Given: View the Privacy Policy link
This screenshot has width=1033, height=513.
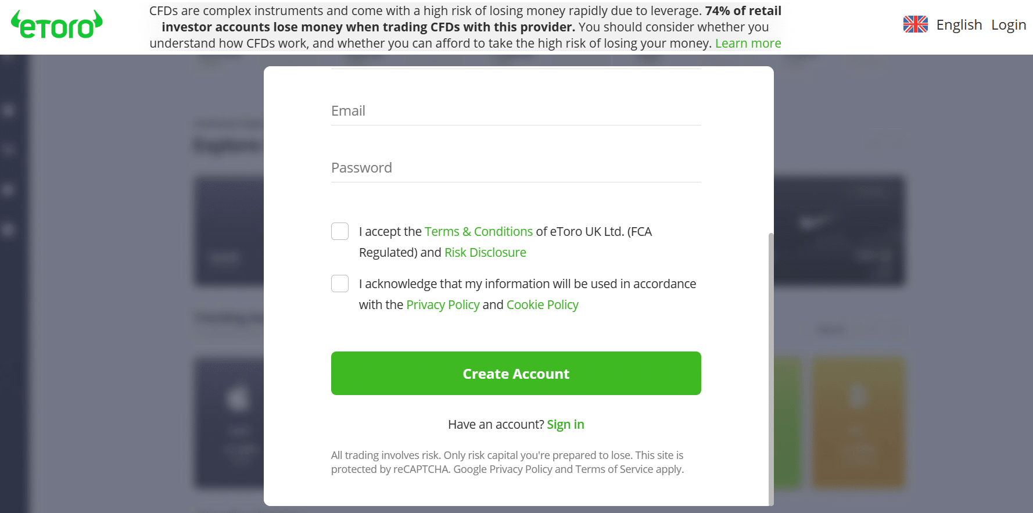Looking at the screenshot, I should 443,304.
